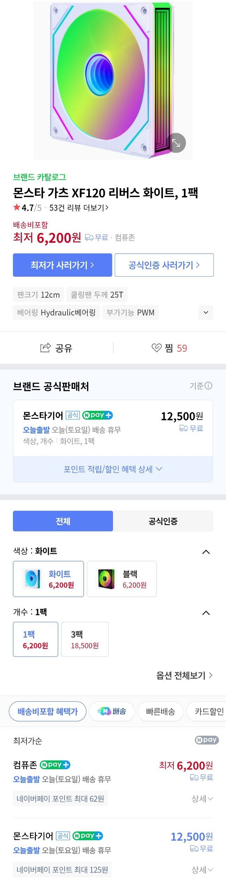Switch to the 공식인증 tab
The image size is (226, 886).
[163, 521]
